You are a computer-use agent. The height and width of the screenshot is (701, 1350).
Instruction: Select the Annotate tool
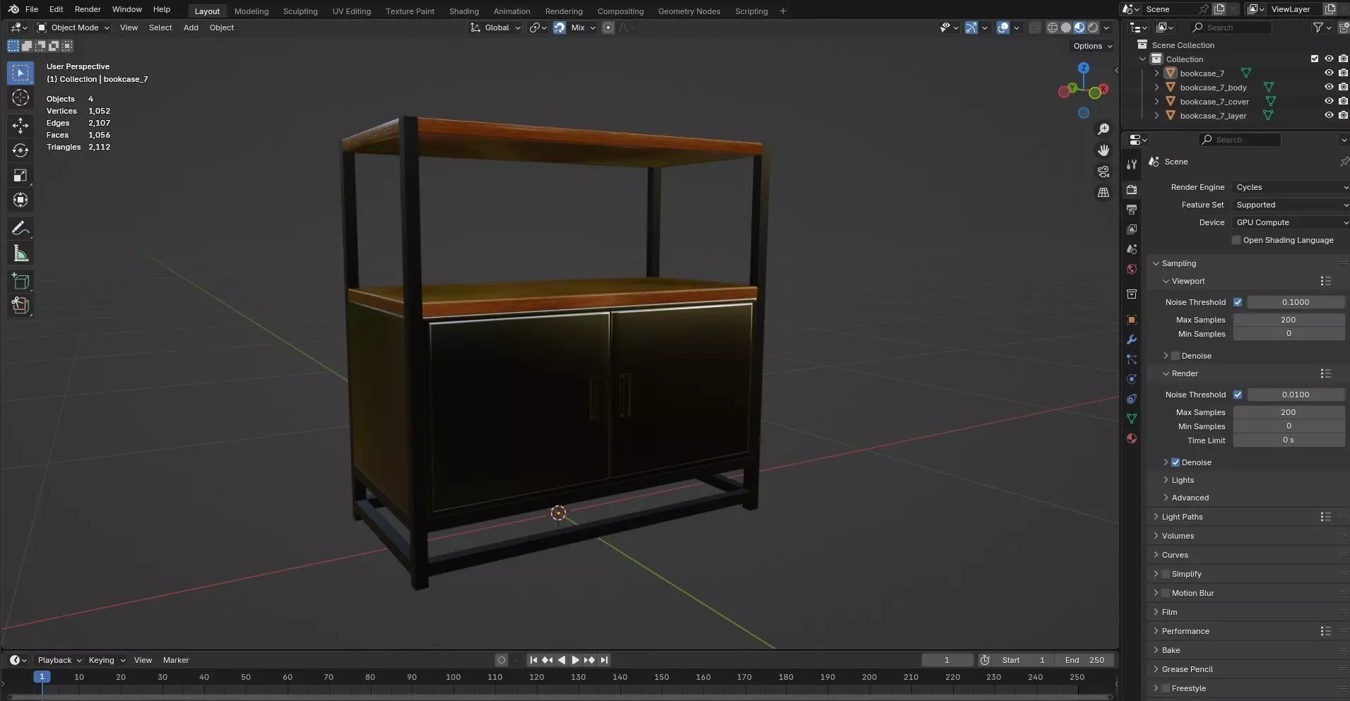tap(20, 228)
